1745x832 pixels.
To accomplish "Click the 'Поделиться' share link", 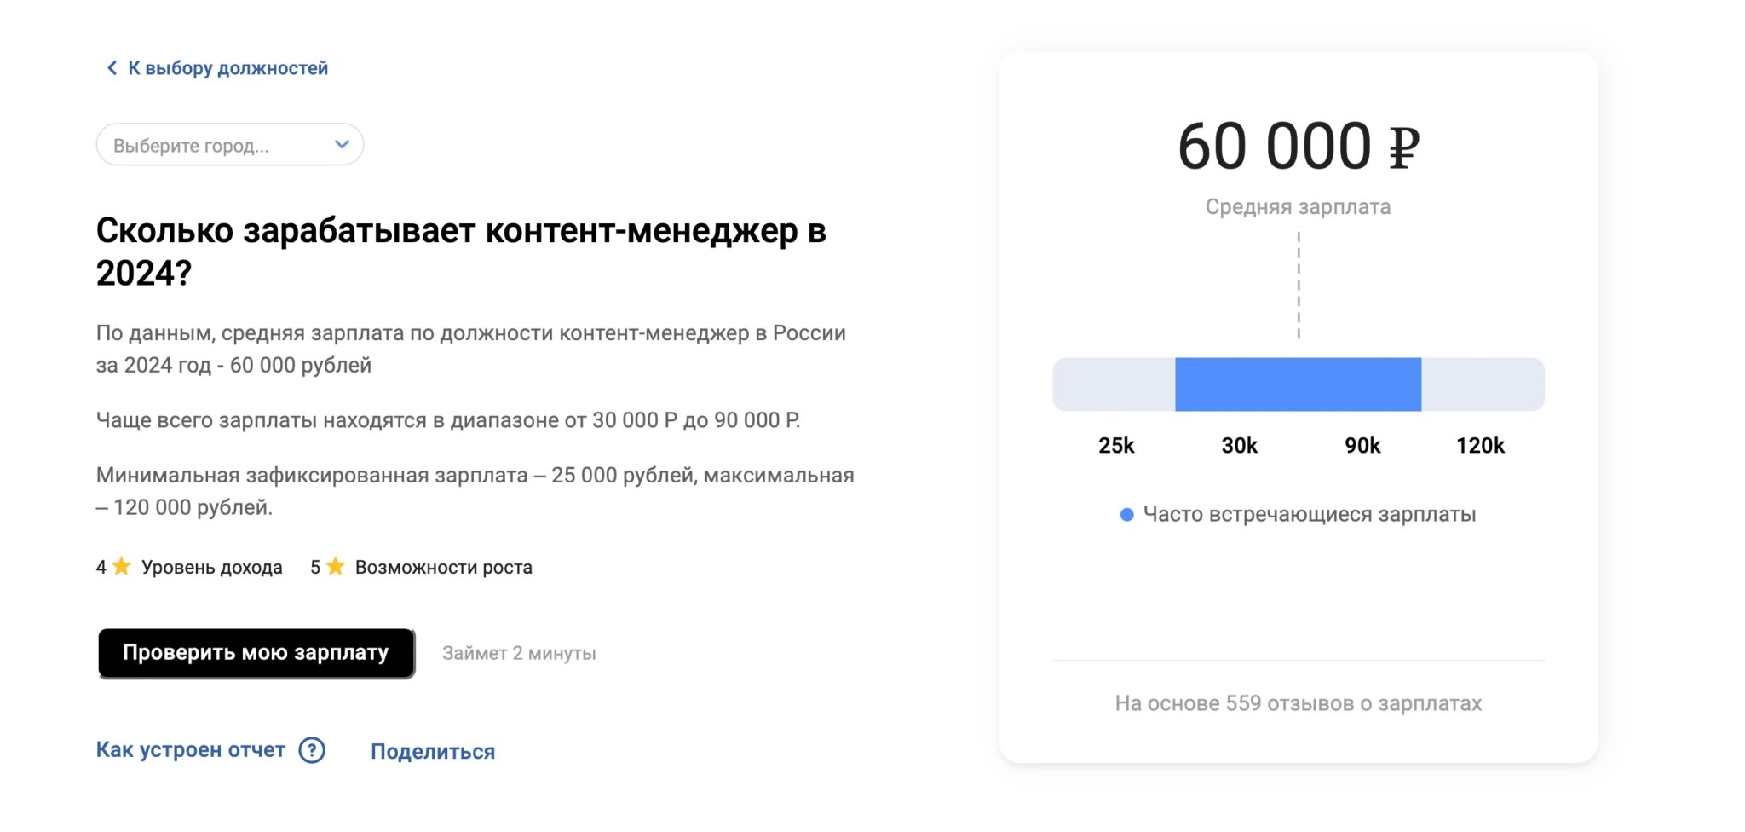I will (432, 752).
